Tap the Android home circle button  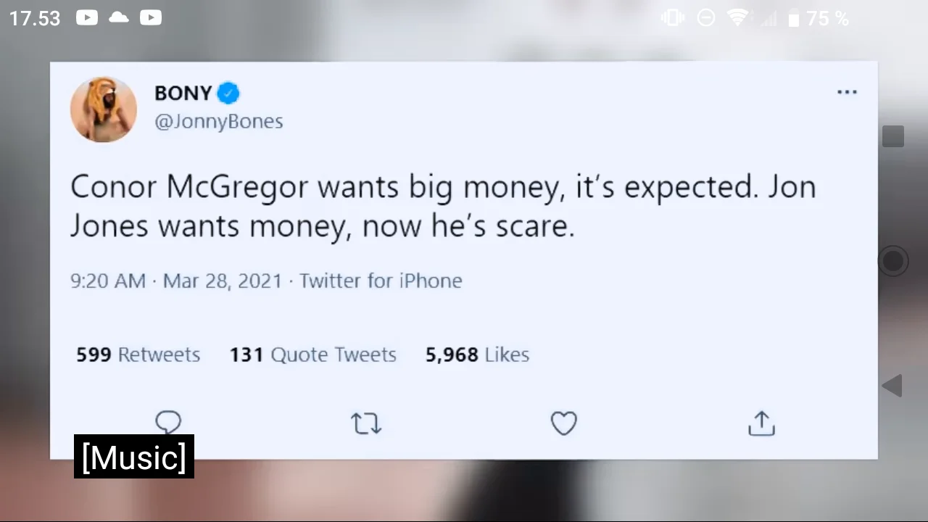tap(892, 261)
